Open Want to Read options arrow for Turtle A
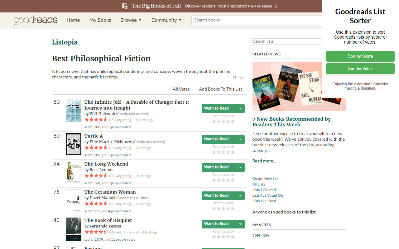This screenshot has width=399, height=249. [240, 139]
